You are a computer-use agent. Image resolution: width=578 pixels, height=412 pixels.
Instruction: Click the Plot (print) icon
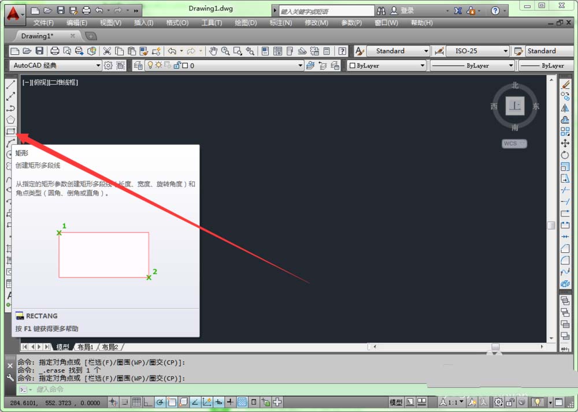[x=54, y=51]
